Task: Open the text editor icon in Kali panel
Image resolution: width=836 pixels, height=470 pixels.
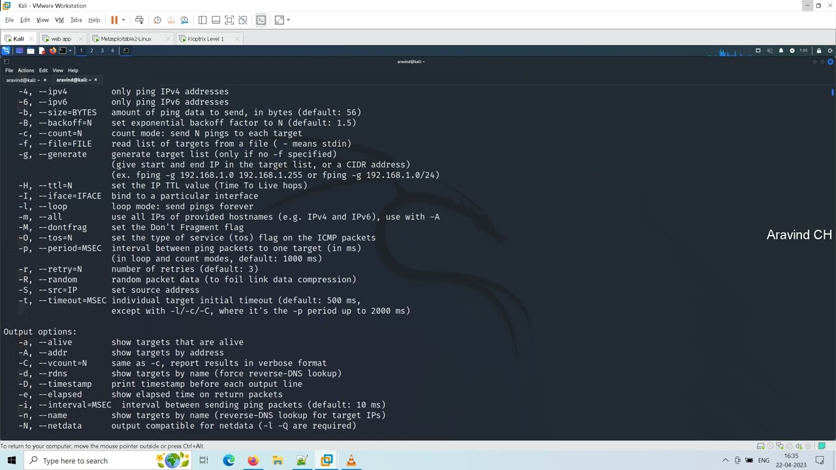Action: 42,50
